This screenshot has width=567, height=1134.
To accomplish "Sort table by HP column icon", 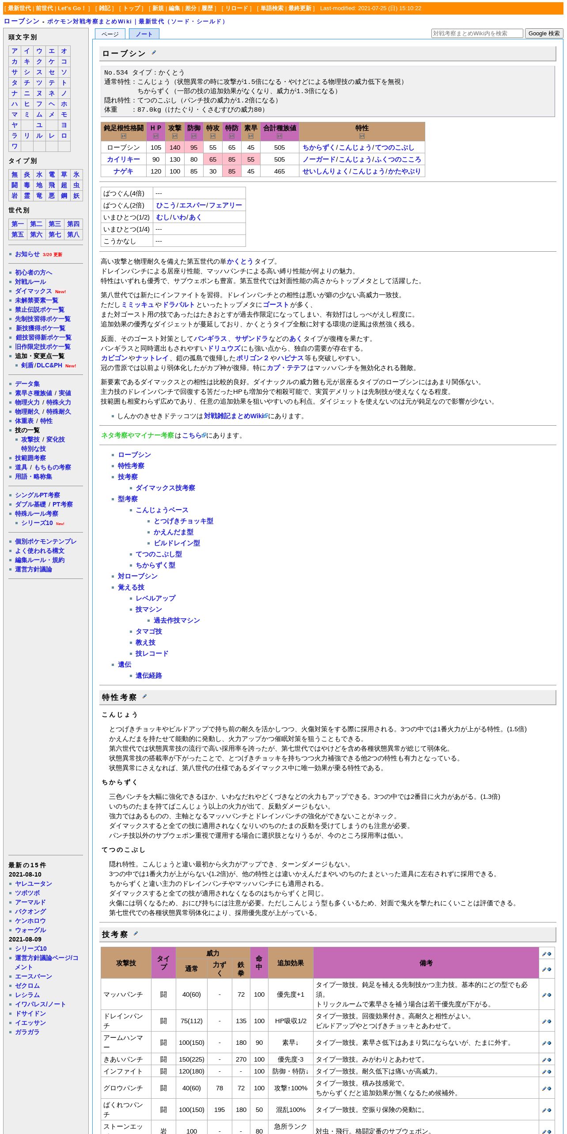I will (156, 136).
